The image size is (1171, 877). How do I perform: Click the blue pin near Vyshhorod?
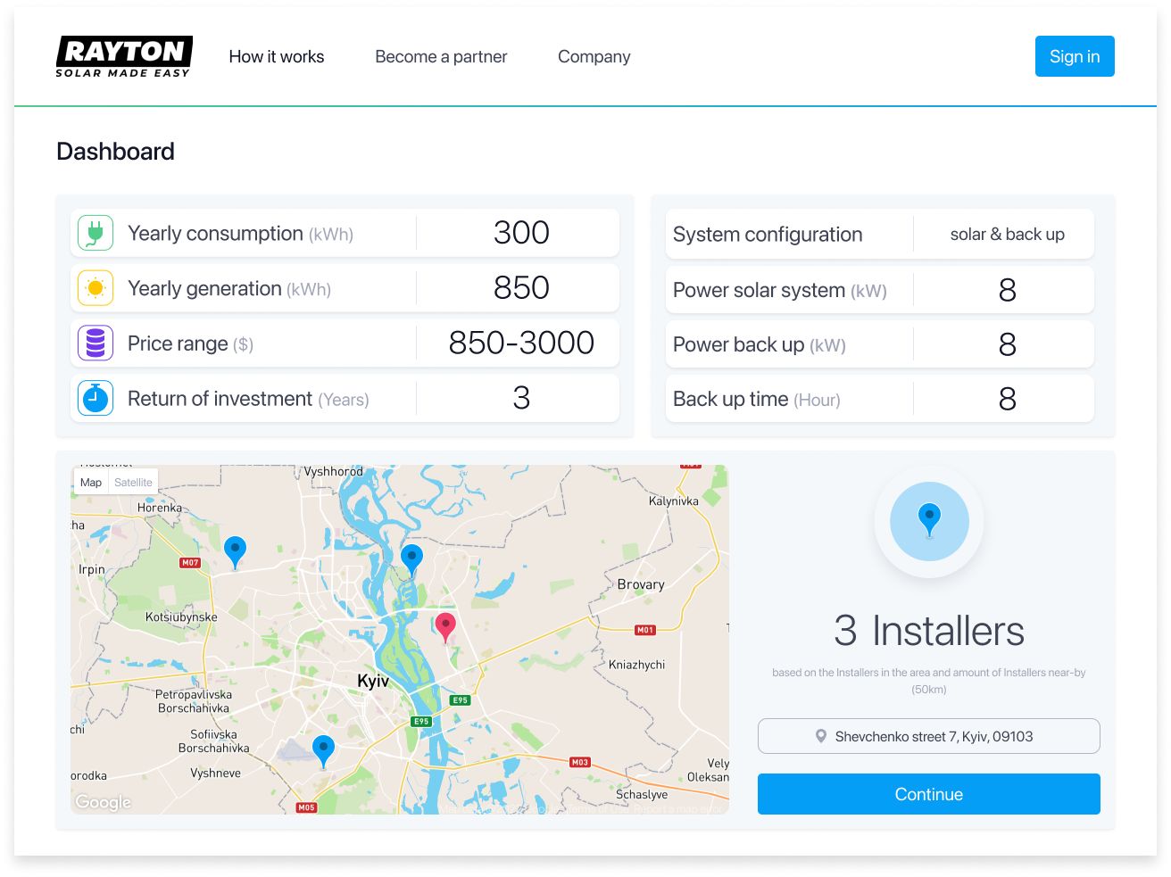click(x=411, y=558)
